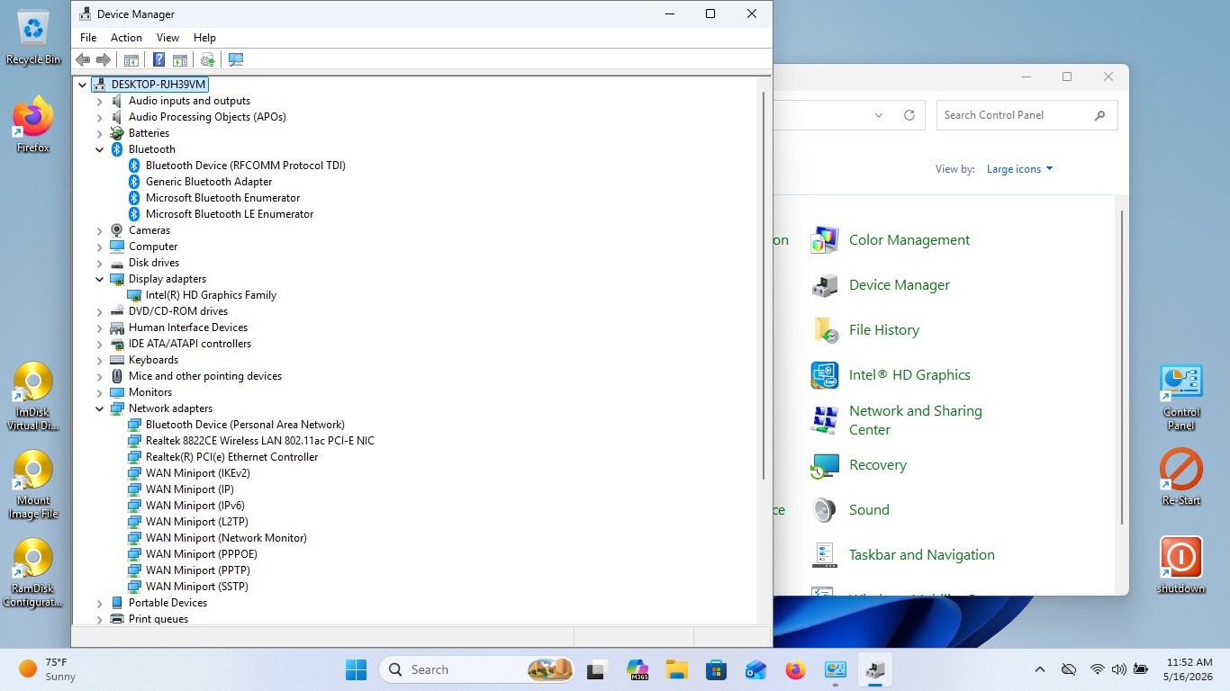Click the Help question-mark toolbar icon

158,59
